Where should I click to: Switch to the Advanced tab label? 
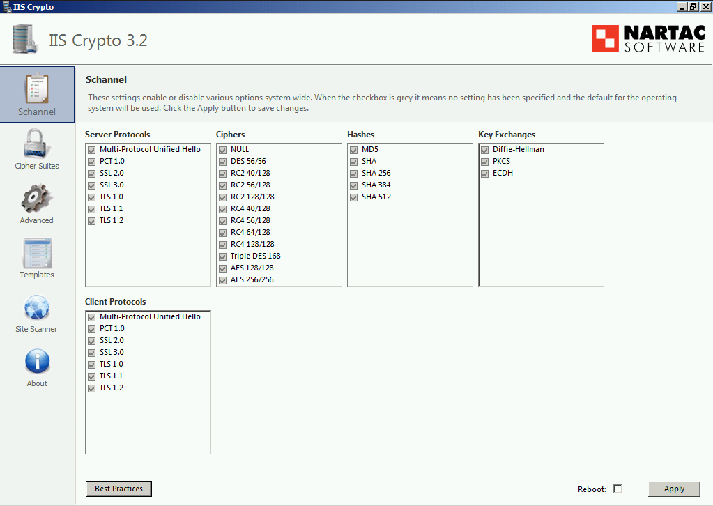[37, 220]
